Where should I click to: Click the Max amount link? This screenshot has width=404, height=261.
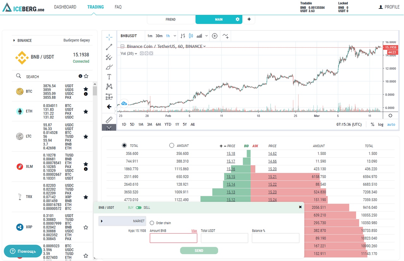point(194,231)
